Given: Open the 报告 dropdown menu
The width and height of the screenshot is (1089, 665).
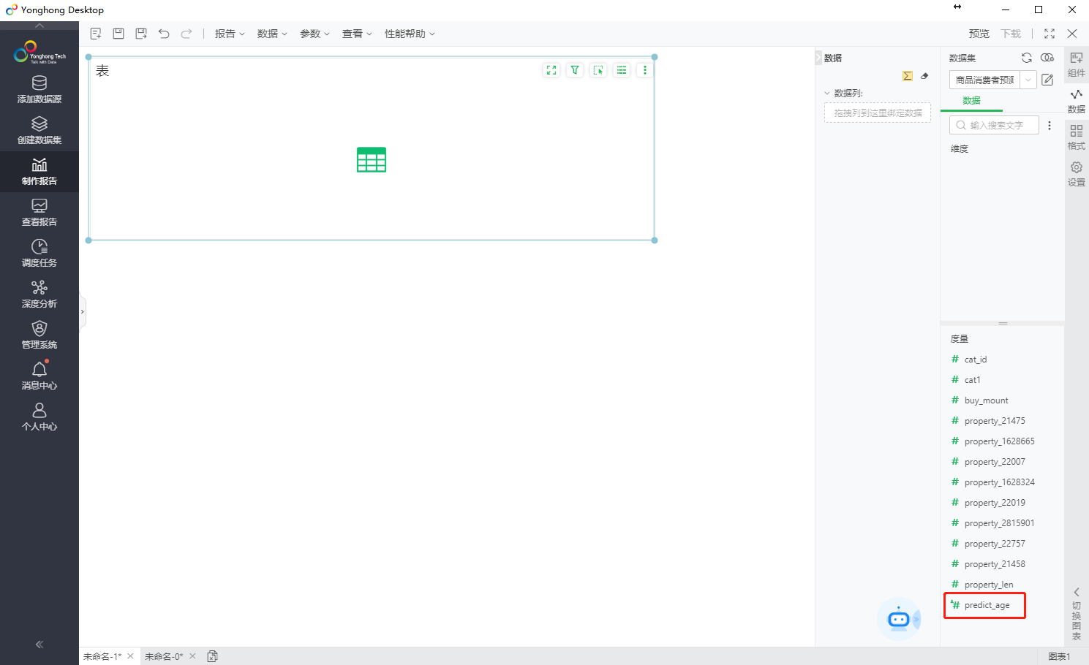Looking at the screenshot, I should pos(230,34).
